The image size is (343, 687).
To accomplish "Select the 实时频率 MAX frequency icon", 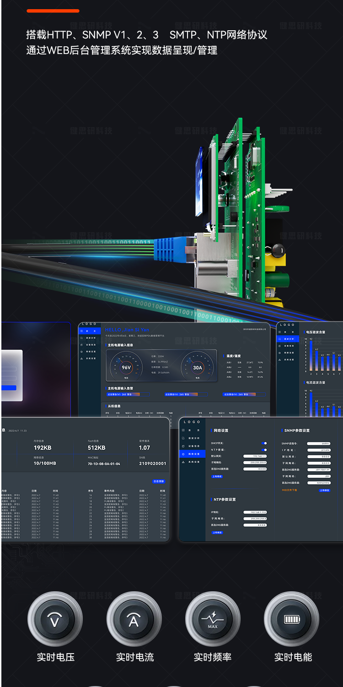I will click(x=213, y=620).
